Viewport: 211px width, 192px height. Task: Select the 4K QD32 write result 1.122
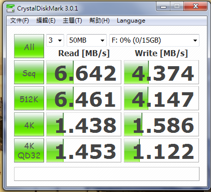[x=161, y=150]
